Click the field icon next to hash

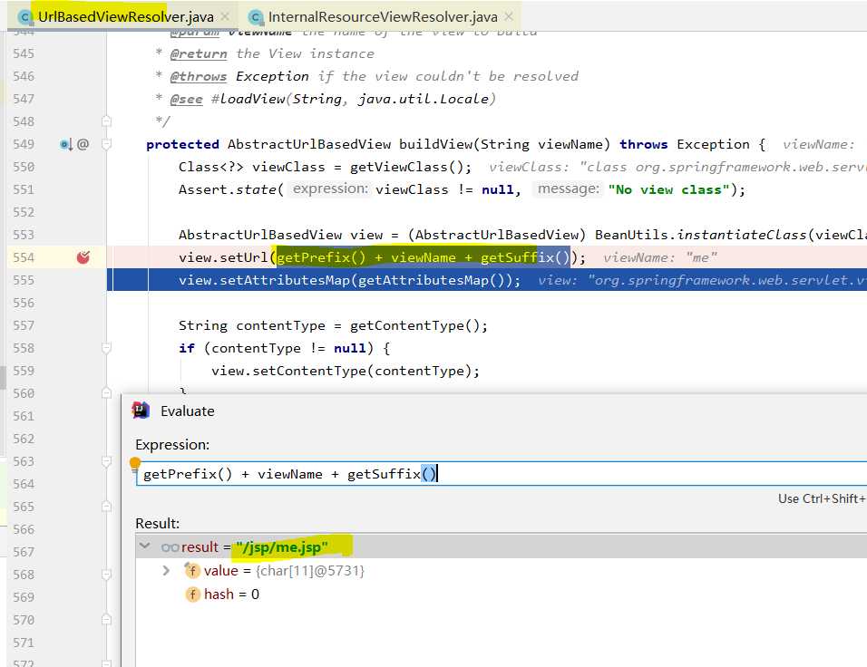192,594
